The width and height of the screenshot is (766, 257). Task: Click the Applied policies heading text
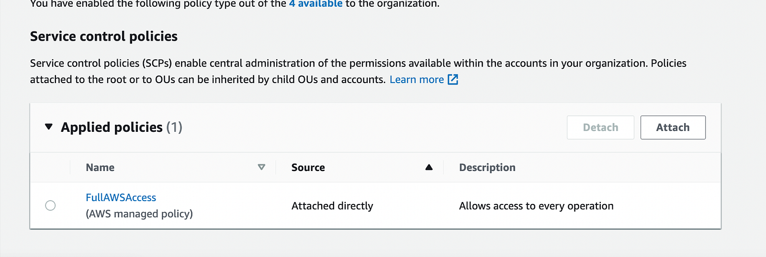pos(112,127)
